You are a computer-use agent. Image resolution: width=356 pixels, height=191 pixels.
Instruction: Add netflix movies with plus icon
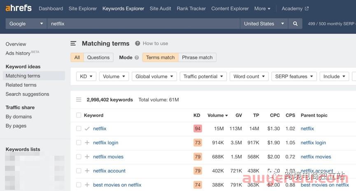tap(87, 157)
